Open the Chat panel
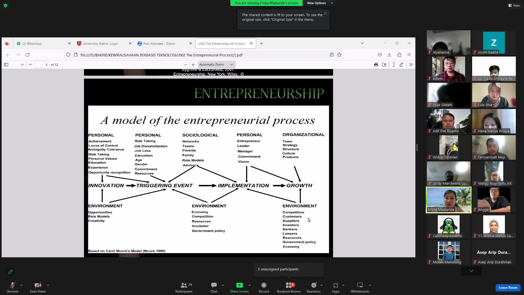Viewport: 524px width, 295px height. click(214, 287)
